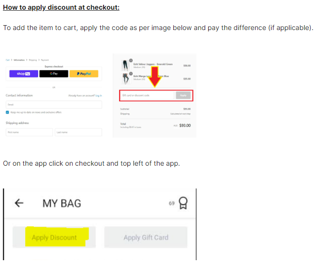Screen dimensions: 332x266
Task: Open the Velour Joggers product thumbnail
Action: coord(125,65)
